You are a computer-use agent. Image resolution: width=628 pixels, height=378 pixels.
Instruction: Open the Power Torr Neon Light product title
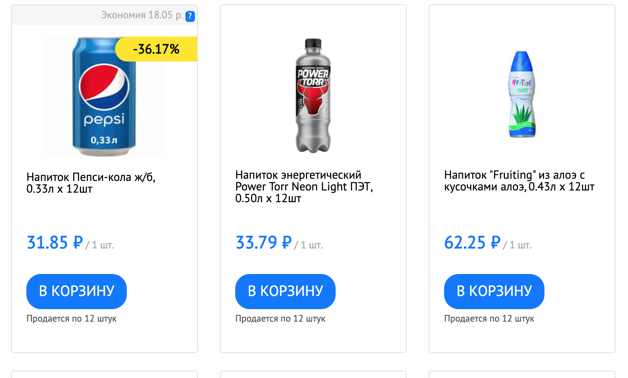[304, 186]
